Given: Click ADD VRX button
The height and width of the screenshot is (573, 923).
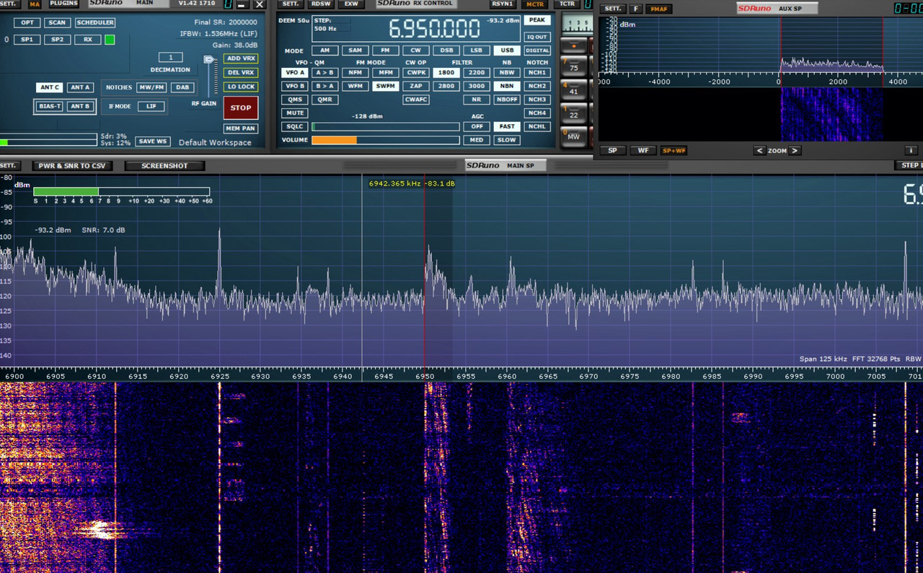Looking at the screenshot, I should click(241, 58).
